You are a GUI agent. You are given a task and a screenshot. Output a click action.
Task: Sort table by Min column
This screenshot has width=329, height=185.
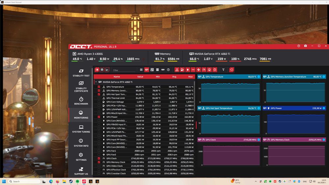click(158, 77)
